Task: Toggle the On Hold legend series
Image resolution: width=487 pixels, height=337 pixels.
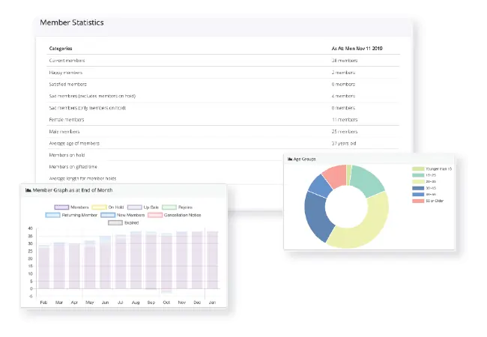Action: [97, 207]
